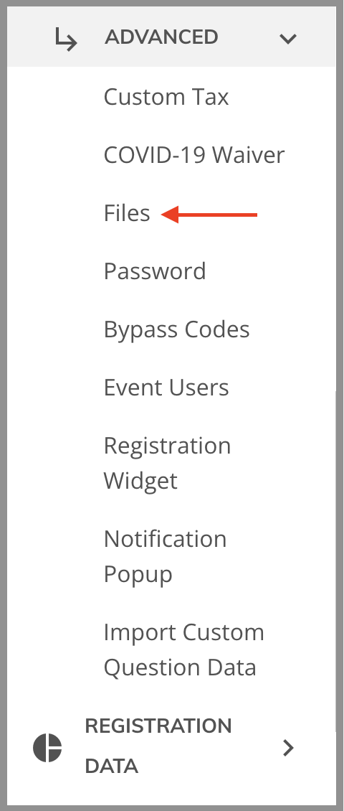Image resolution: width=344 pixels, height=811 pixels.
Task: Expand Registration Data with the right chevron
Action: point(288,747)
